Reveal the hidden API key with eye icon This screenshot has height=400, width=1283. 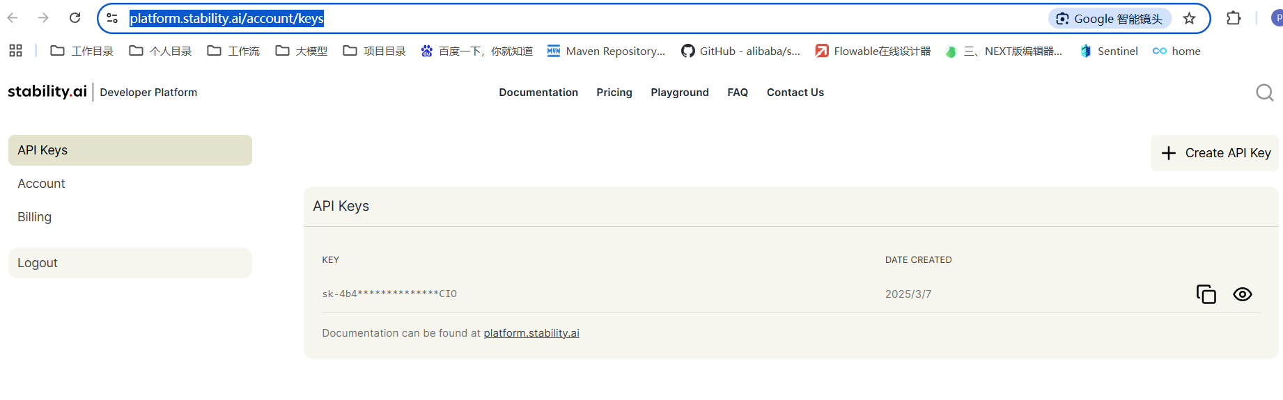pos(1242,294)
